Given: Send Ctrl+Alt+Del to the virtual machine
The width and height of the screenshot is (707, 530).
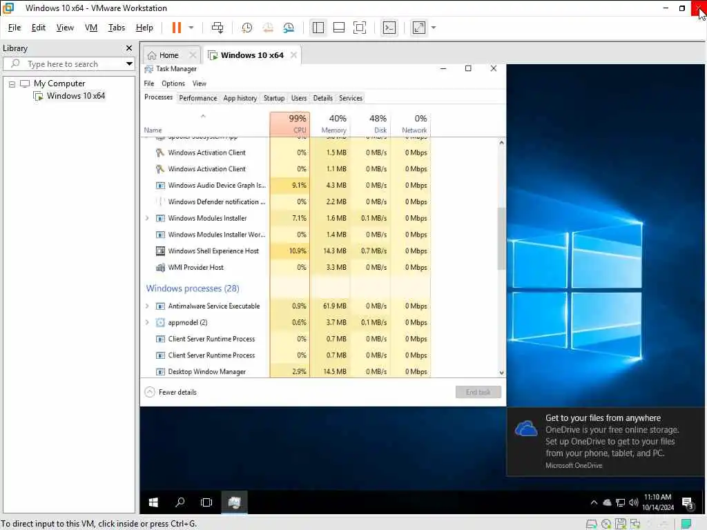Looking at the screenshot, I should coord(217,28).
